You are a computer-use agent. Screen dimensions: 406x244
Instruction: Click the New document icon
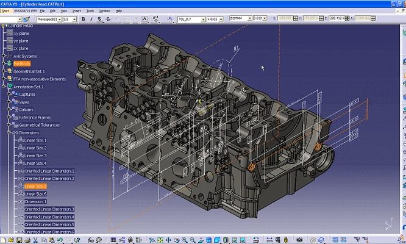3,240
